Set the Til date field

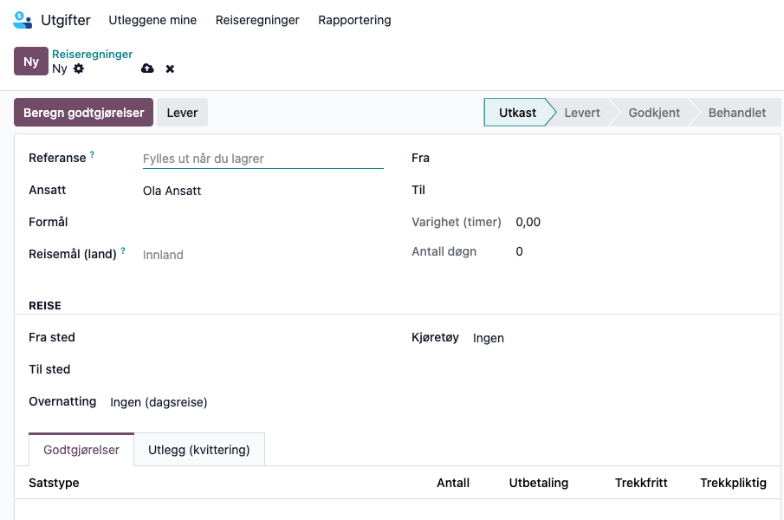pyautogui.click(x=640, y=191)
